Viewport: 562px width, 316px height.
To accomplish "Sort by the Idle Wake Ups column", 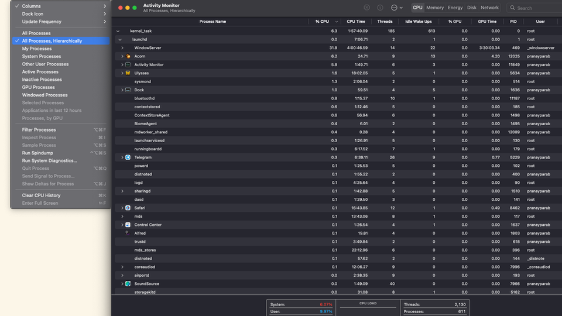I will (418, 22).
